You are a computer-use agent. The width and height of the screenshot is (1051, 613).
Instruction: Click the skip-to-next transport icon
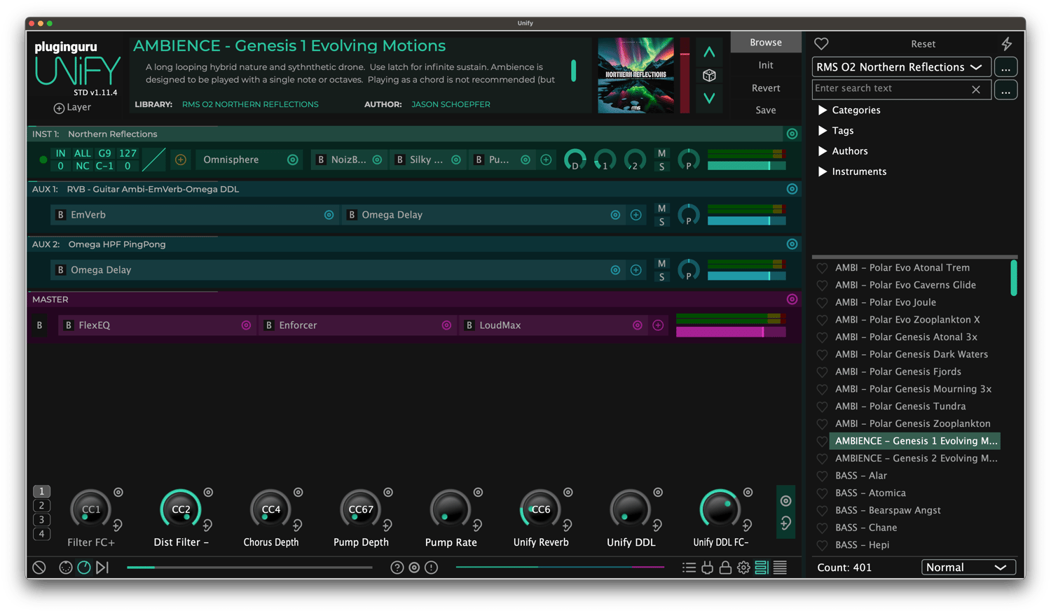pos(102,568)
